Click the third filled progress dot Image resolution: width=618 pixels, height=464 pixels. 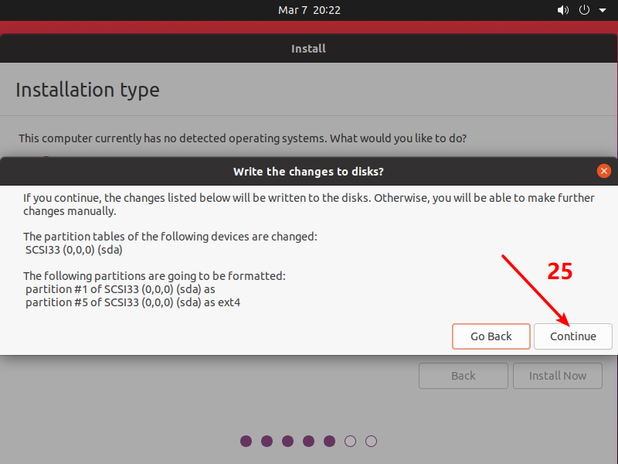pyautogui.click(x=288, y=442)
